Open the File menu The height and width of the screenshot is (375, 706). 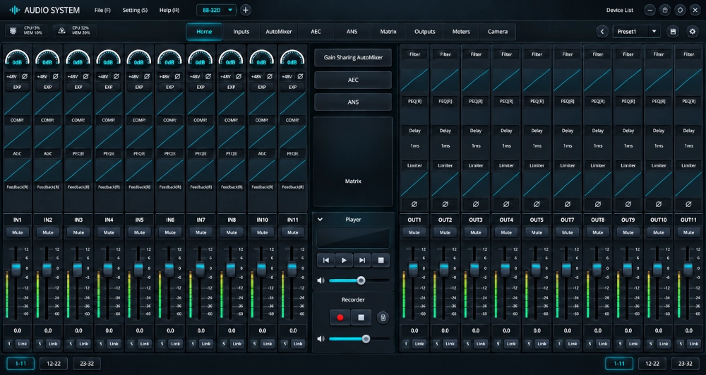click(102, 10)
